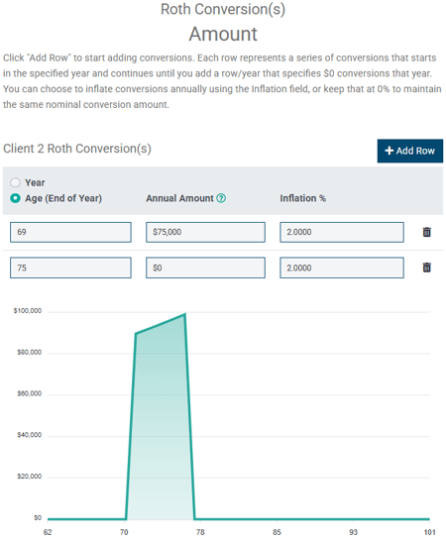Image resolution: width=446 pixels, height=541 pixels.
Task: Delete the age 69 conversion row
Action: (x=426, y=232)
